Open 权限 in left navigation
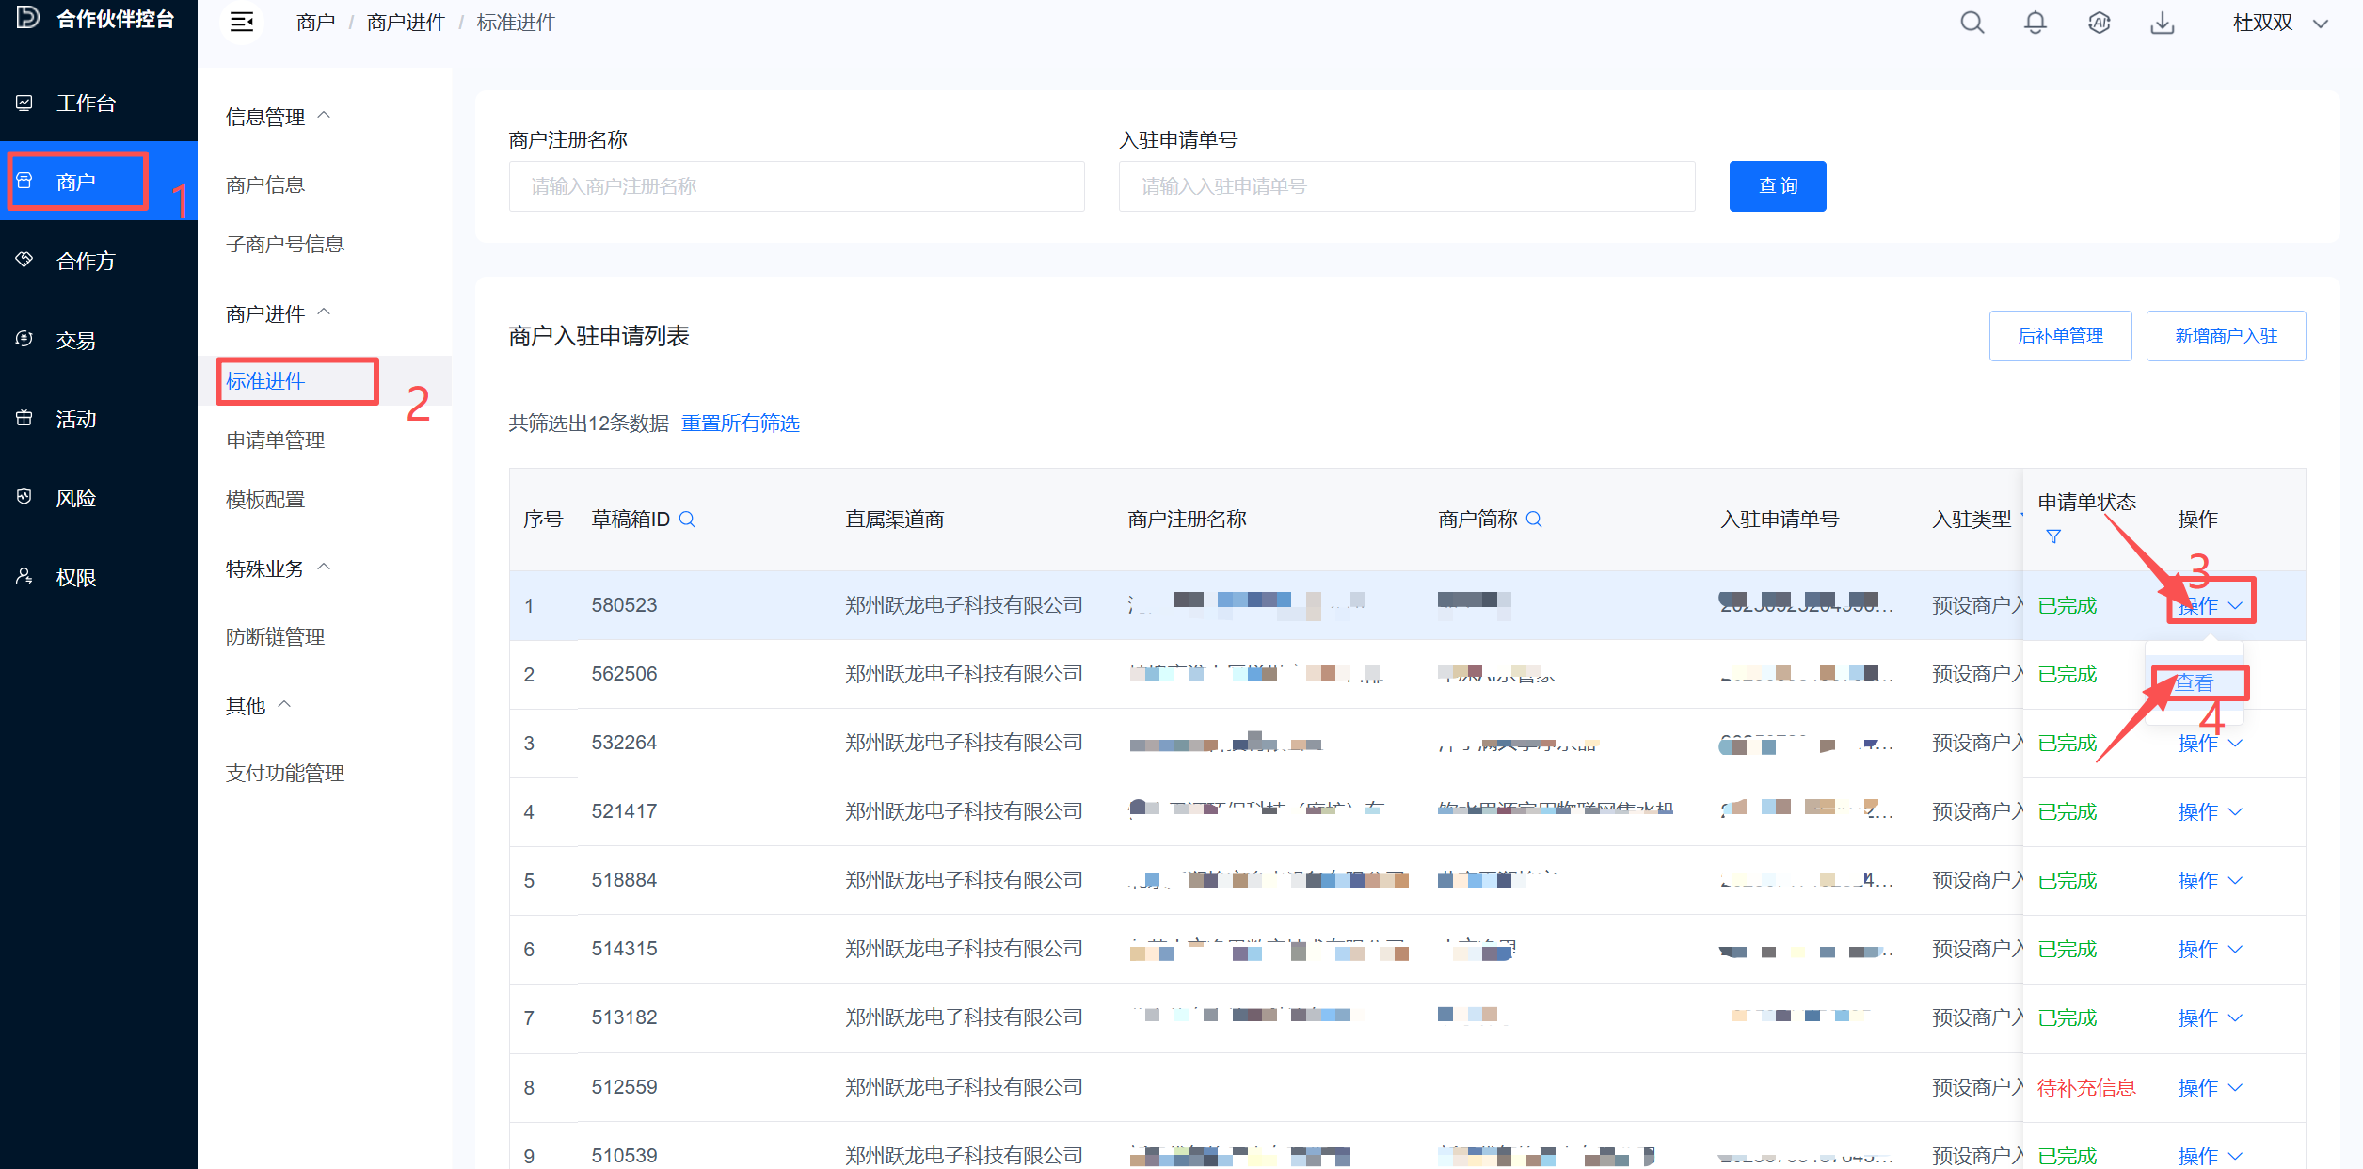The height and width of the screenshot is (1169, 2363). 98,577
